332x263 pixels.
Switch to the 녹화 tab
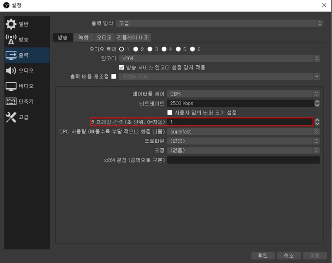click(84, 37)
